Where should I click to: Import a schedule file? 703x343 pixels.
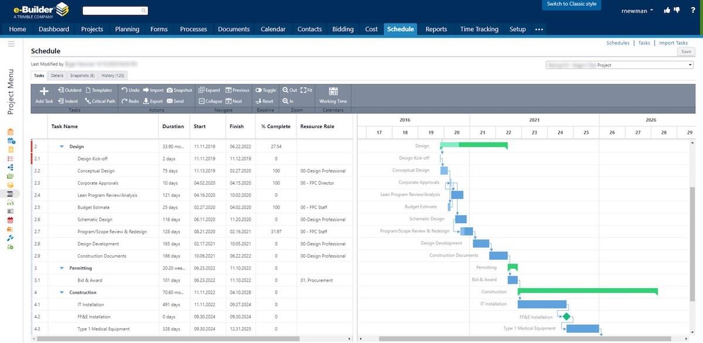tap(153, 90)
